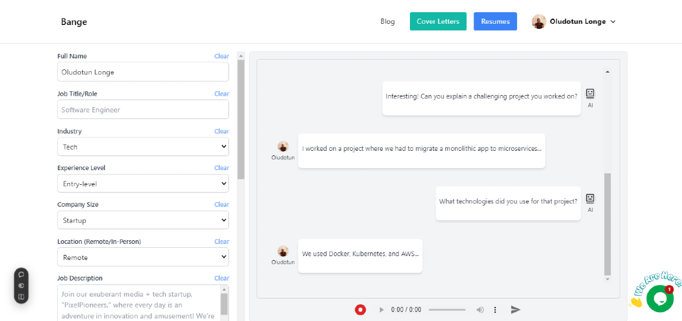The image size is (682, 321).
Task: Clear the Full Name field
Action: click(x=222, y=56)
